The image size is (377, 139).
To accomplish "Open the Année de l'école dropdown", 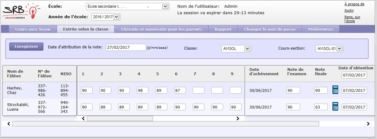I will [106, 17].
